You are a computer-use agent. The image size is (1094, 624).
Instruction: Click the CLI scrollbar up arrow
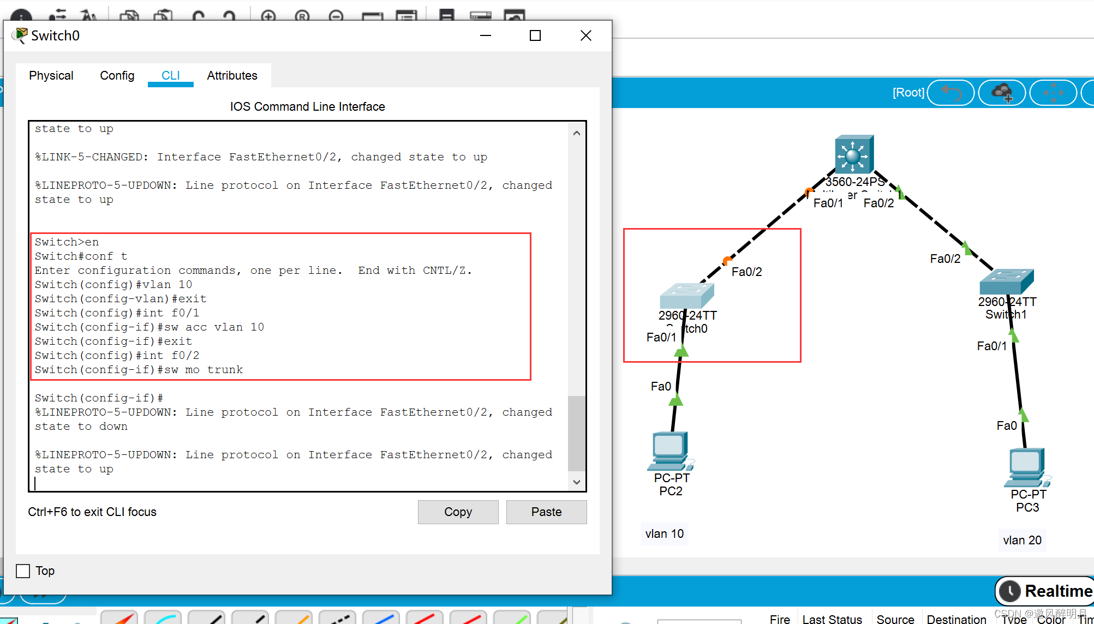coord(577,133)
